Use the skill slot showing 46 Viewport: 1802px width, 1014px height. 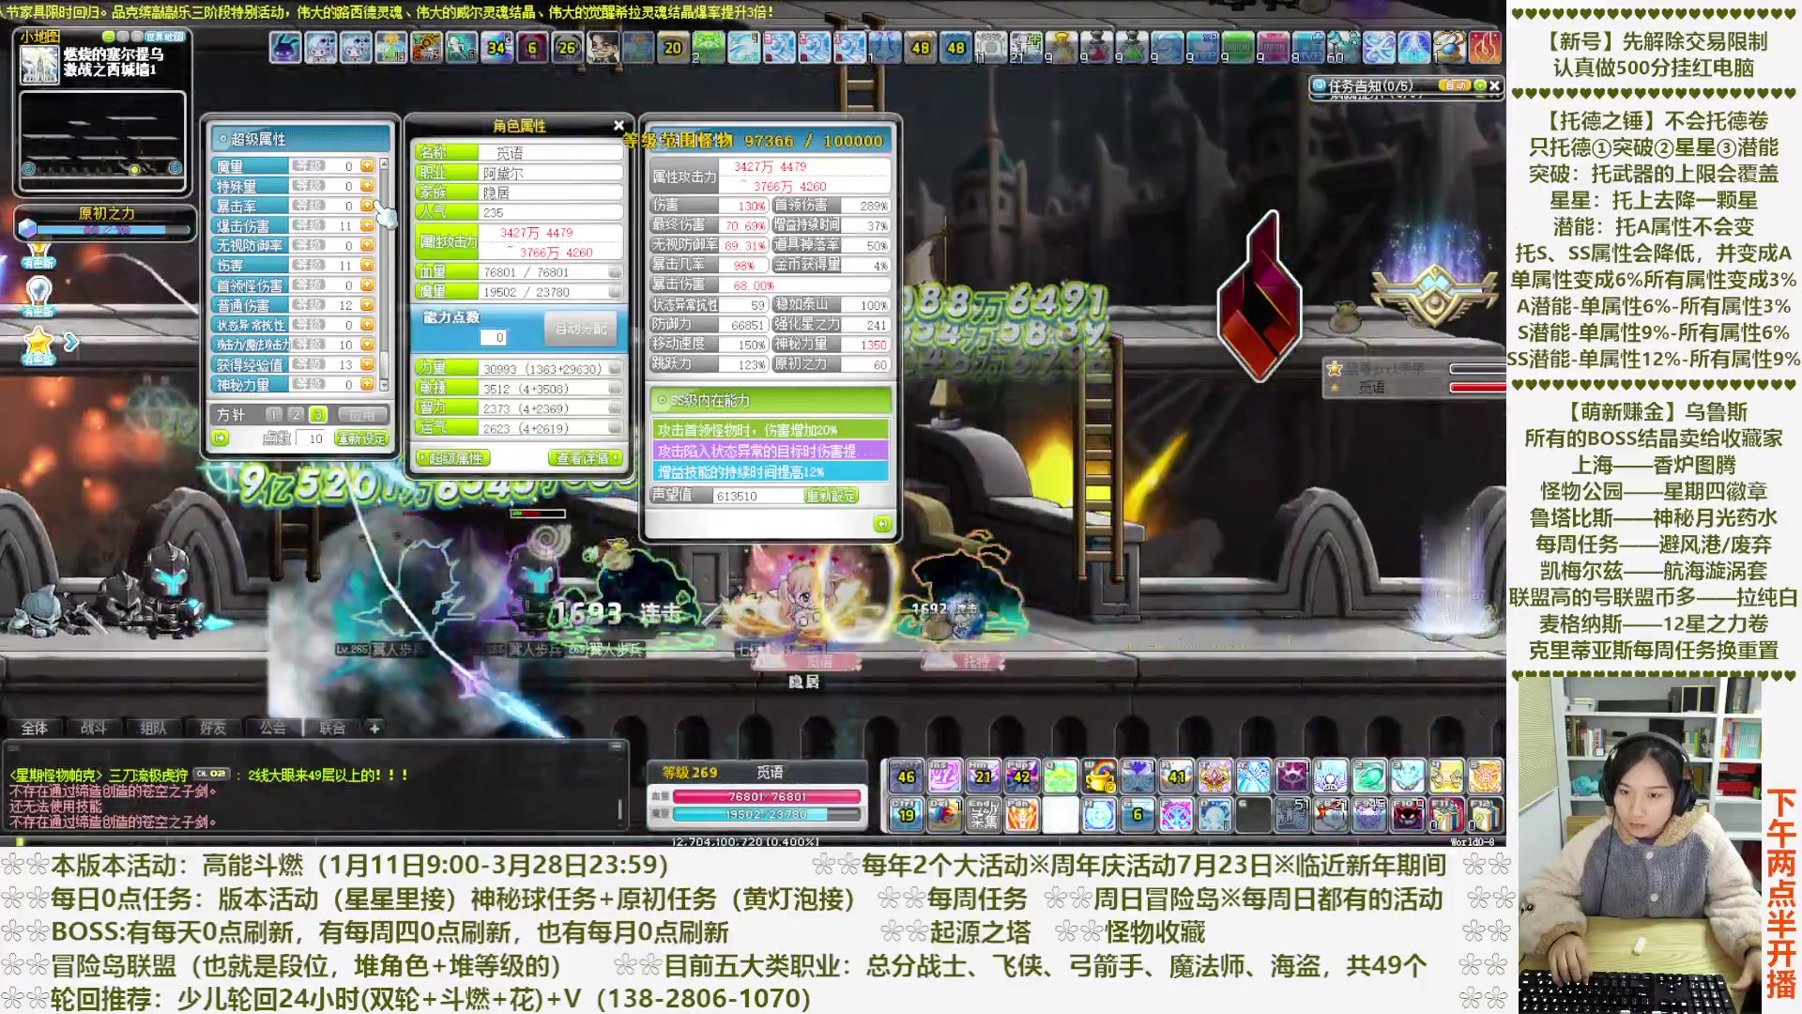click(906, 776)
